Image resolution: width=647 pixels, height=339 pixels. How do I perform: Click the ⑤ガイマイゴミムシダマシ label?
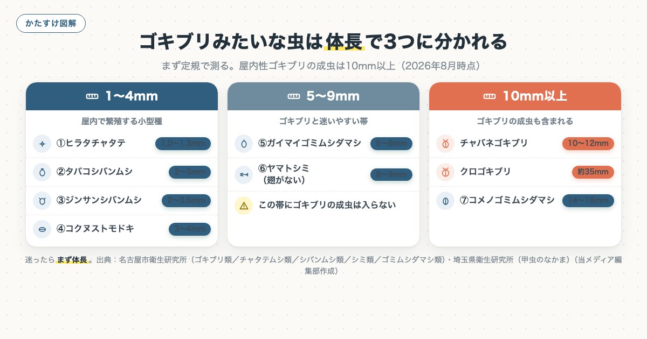coord(309,144)
